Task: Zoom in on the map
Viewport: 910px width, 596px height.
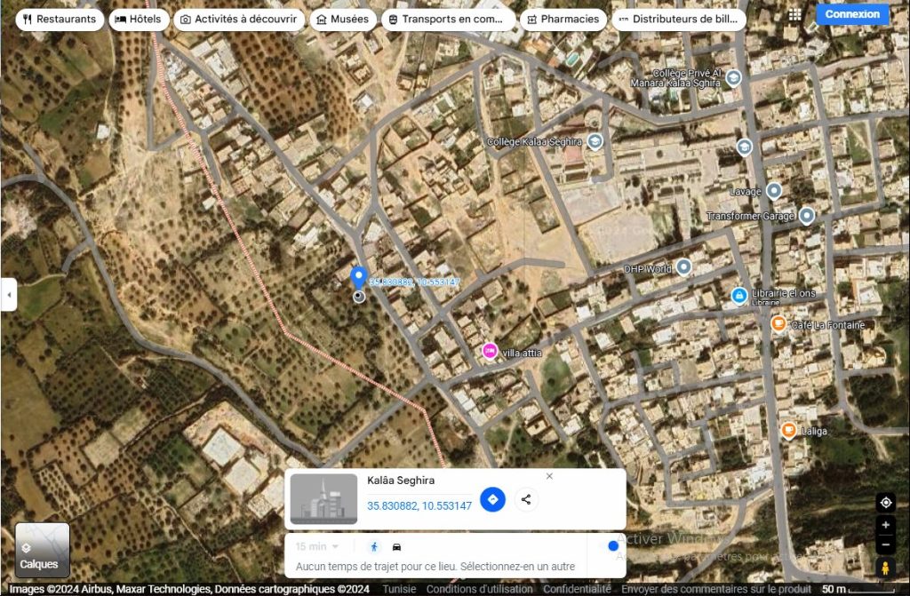Action: 885,525
